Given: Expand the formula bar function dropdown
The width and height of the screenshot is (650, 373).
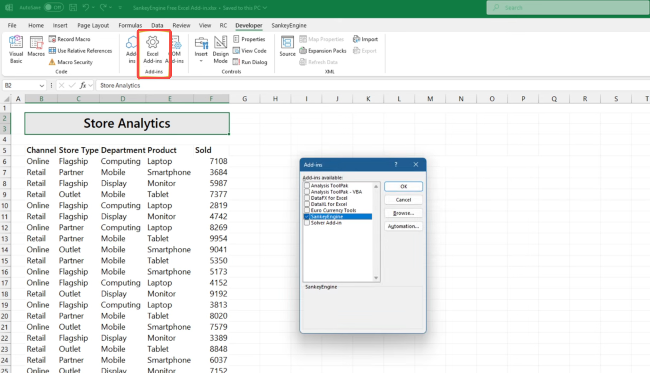Looking at the screenshot, I should (x=91, y=85).
